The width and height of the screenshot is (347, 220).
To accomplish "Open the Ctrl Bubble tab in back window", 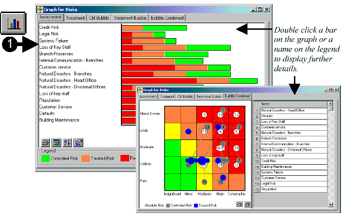I will 99,18.
